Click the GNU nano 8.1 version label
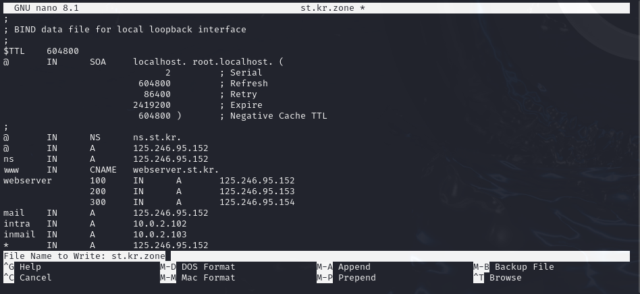 47,7
